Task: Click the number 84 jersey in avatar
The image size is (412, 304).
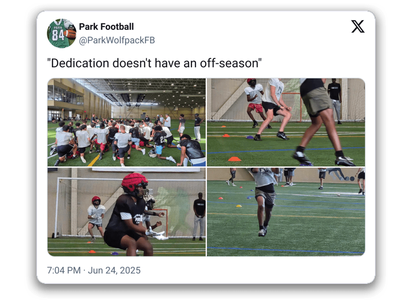Action: click(x=58, y=35)
